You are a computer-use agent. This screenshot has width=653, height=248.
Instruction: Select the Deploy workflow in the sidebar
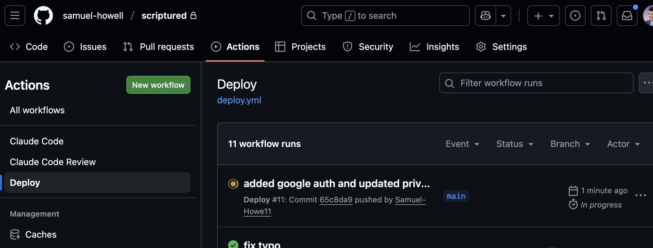pos(97,183)
